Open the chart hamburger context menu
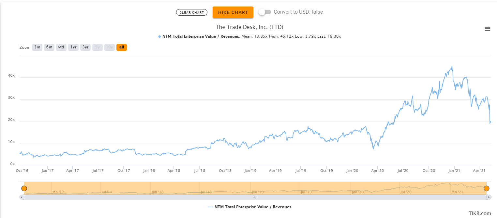 (x=488, y=29)
